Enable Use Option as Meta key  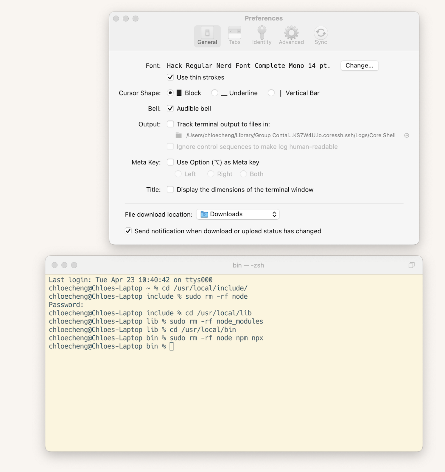(x=170, y=162)
